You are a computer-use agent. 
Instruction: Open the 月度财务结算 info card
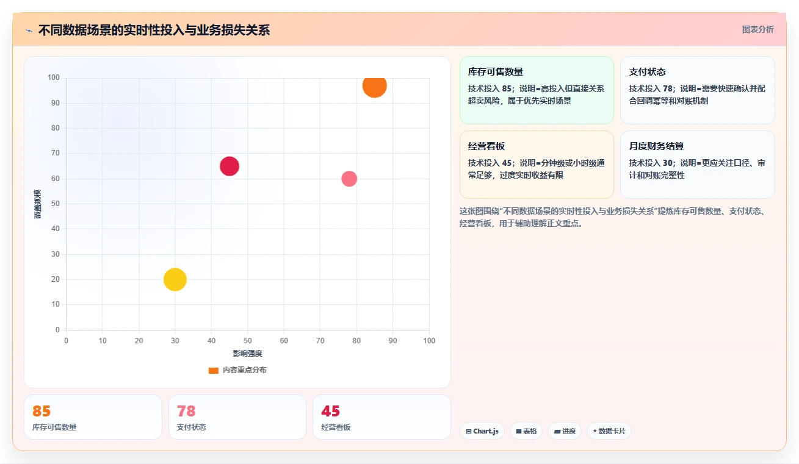tap(698, 165)
